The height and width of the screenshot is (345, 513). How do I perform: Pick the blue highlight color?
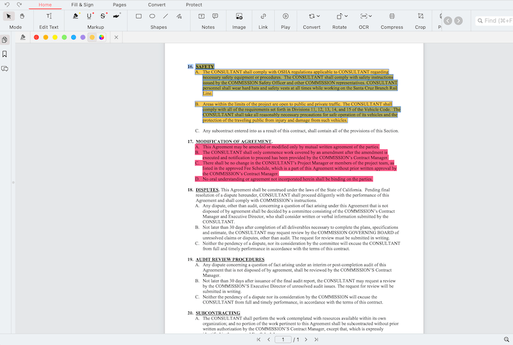tap(74, 37)
